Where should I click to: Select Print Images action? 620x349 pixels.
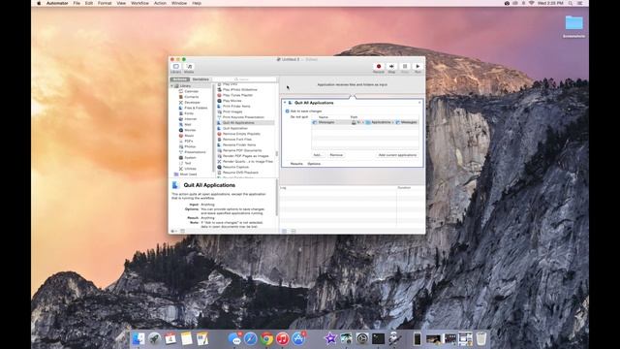tap(232, 112)
